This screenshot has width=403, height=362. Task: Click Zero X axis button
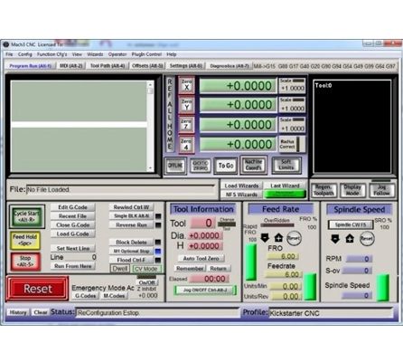point(186,85)
